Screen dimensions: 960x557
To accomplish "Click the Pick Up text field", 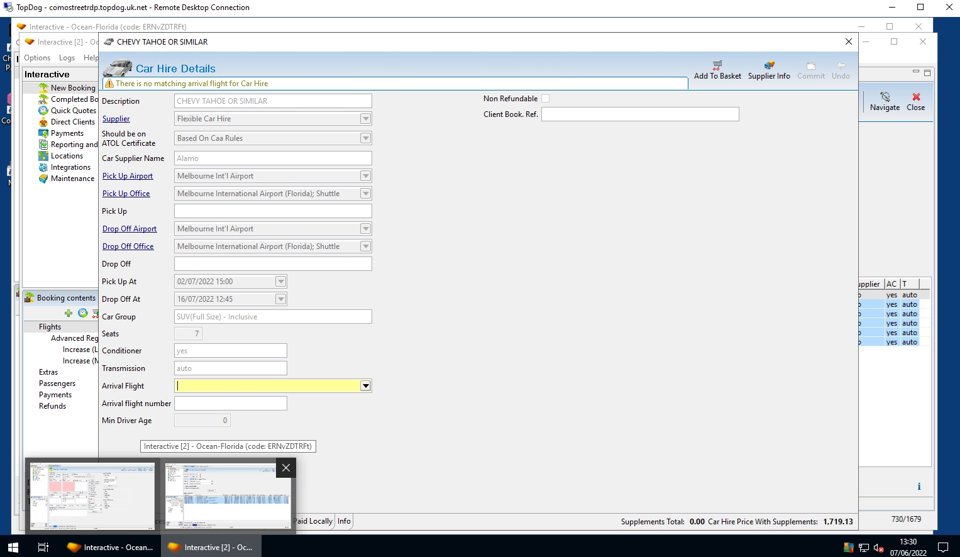I will tap(273, 211).
